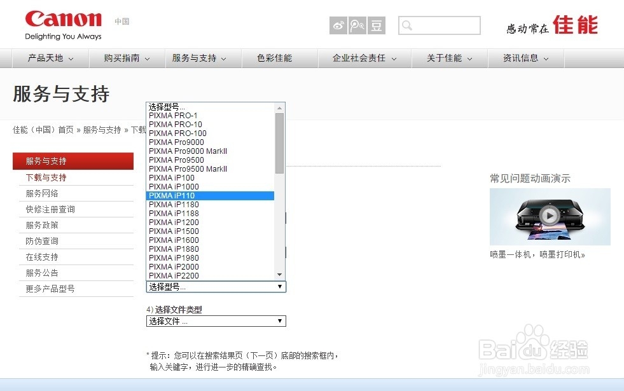
Task: Select PIXMA PRO-100 from the list
Action: point(211,134)
